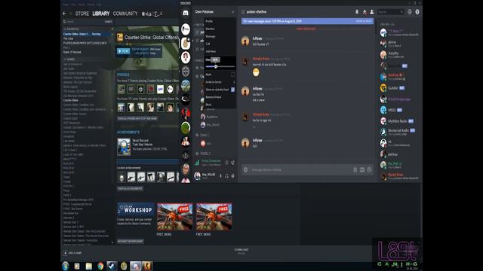The width and height of the screenshot is (483, 271).
Task: Select red masked-face server icon
Action: point(186,114)
